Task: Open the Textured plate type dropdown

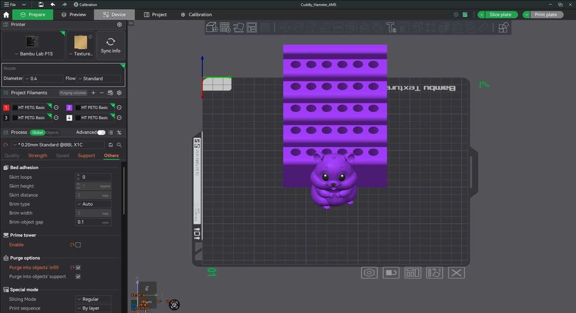Action: click(x=81, y=45)
